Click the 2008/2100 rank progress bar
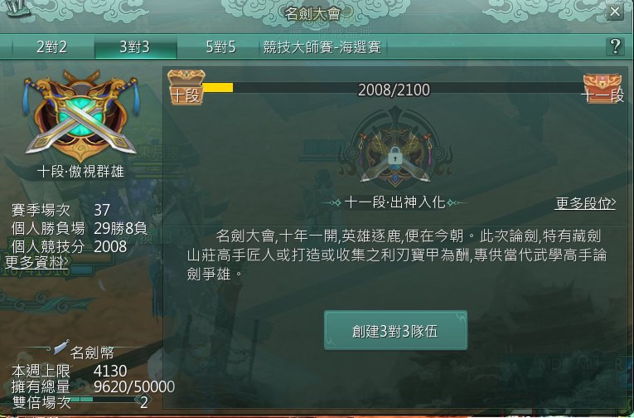The image size is (634, 418). click(x=394, y=88)
